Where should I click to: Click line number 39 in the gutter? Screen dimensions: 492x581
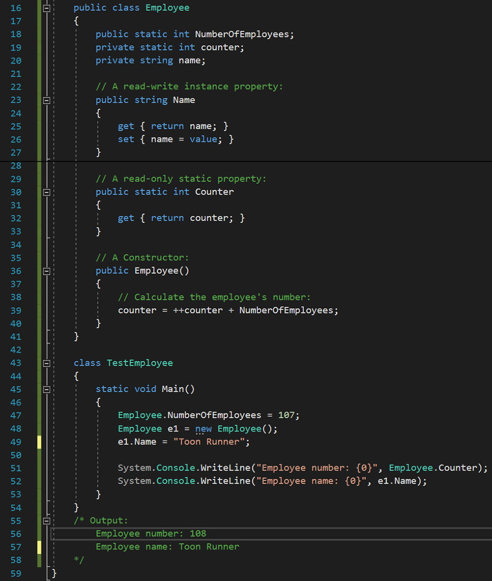click(x=16, y=310)
